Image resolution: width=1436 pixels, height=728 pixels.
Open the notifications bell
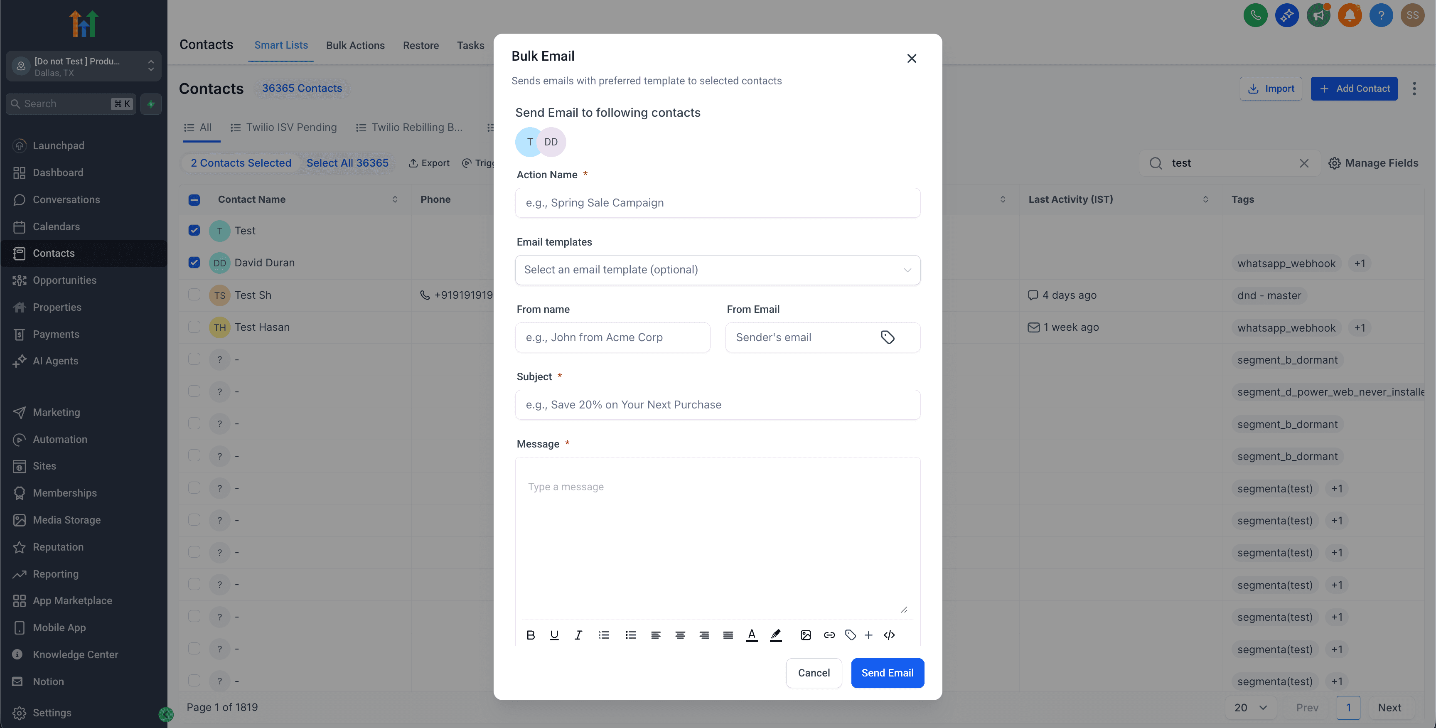click(1350, 15)
